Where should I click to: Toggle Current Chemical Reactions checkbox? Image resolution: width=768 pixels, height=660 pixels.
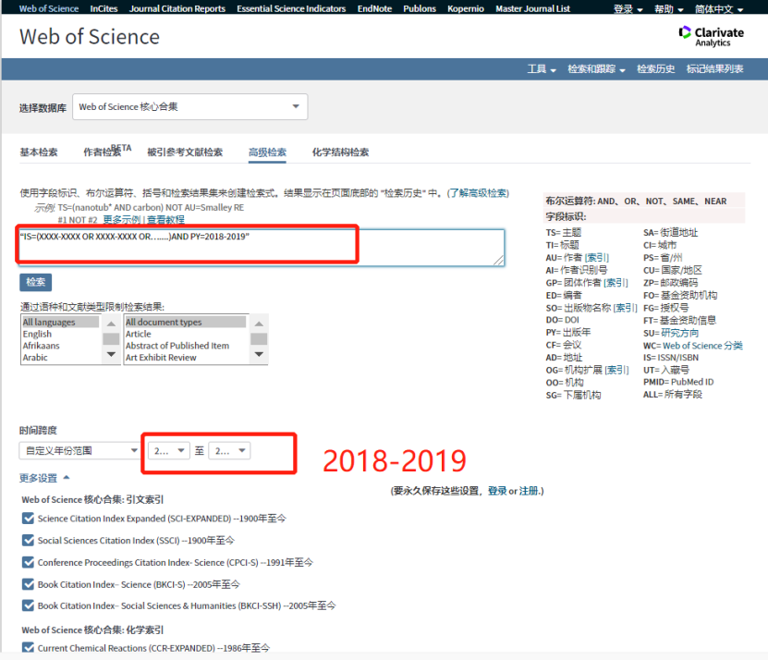click(28, 647)
